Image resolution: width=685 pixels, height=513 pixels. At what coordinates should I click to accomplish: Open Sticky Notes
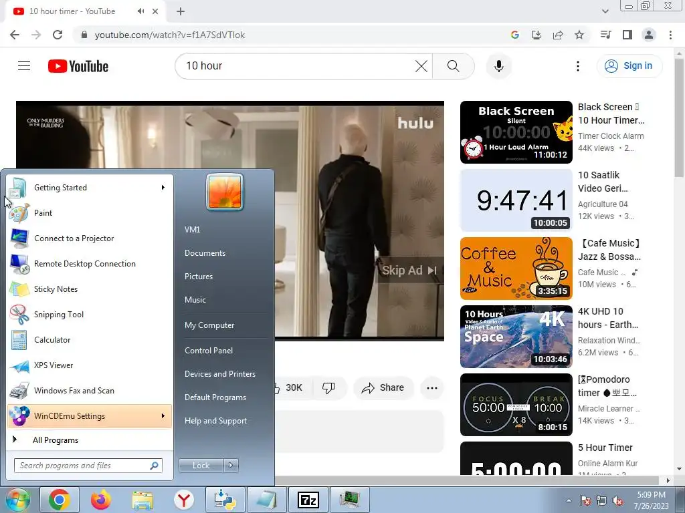pos(90,289)
